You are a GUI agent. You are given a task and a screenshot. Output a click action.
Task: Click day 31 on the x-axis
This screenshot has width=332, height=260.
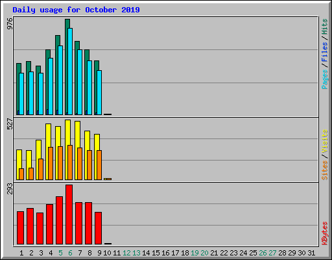[x=311, y=253]
